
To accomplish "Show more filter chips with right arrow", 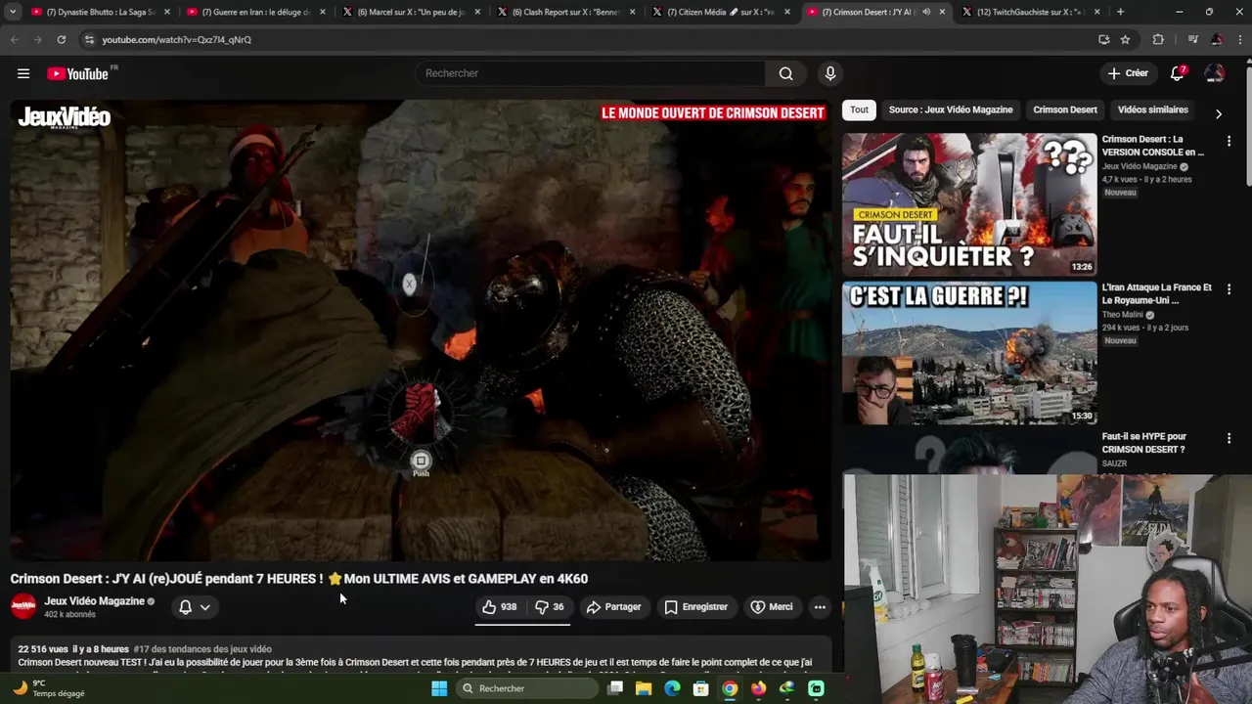I will (1218, 113).
